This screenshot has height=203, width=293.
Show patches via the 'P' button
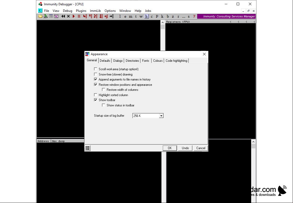tap(157, 16)
